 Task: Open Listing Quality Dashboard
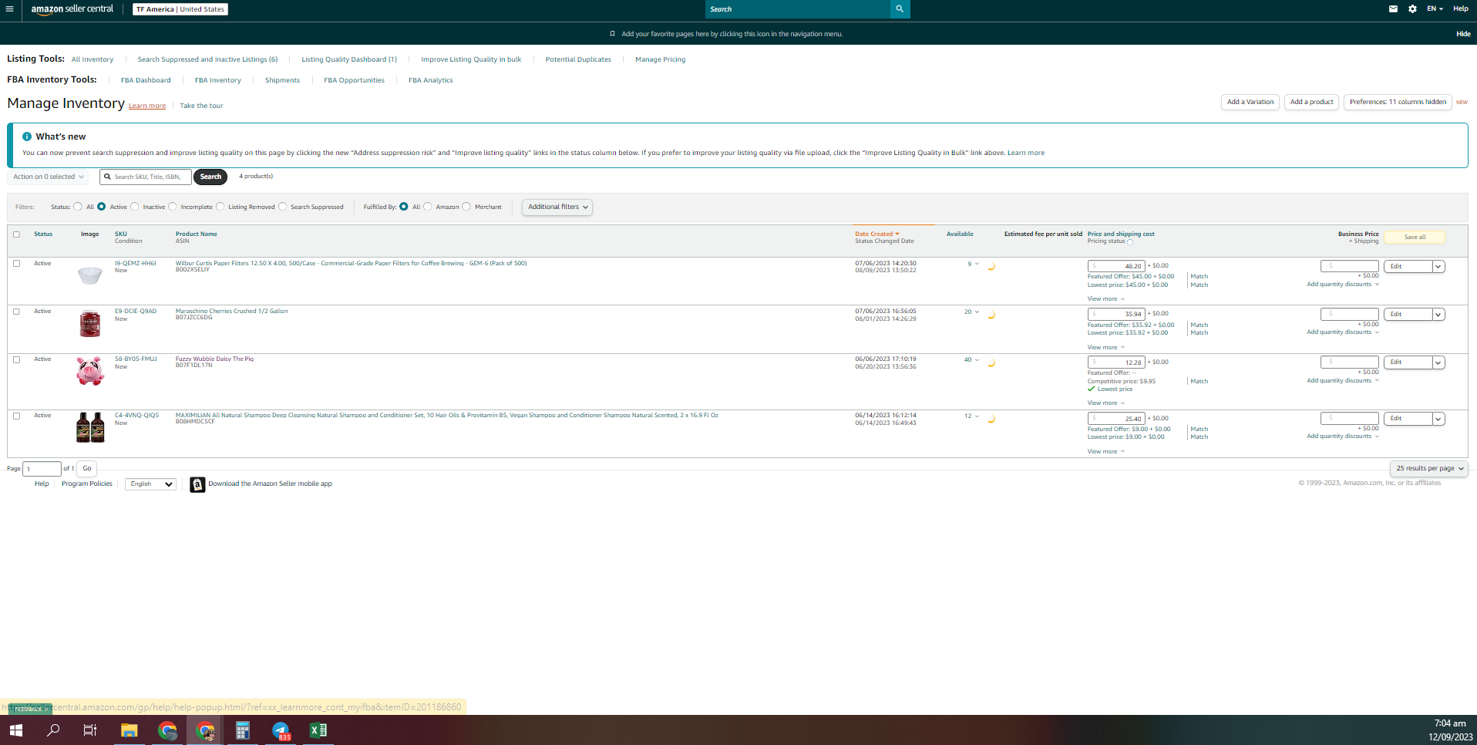[349, 59]
